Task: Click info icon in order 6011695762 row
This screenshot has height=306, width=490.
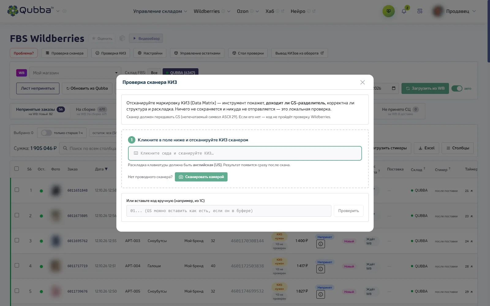Action: 321,244
